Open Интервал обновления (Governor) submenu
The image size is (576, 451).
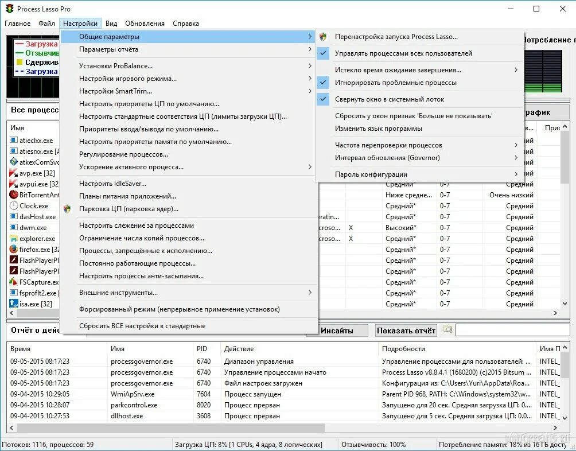click(x=419, y=158)
